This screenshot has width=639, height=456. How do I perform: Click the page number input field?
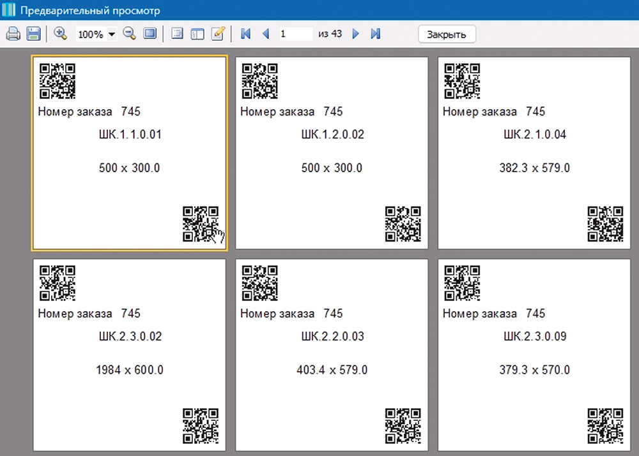[295, 34]
